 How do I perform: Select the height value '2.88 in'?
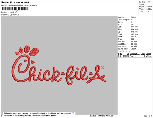point(149,7)
